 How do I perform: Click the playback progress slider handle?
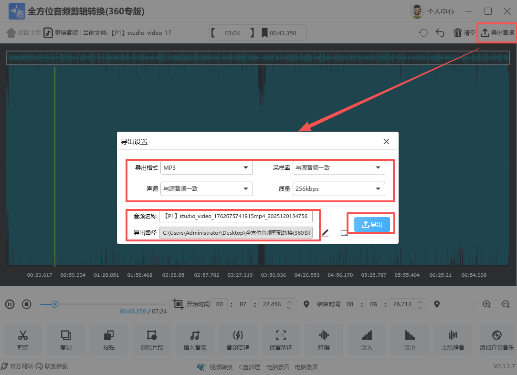tap(55, 303)
